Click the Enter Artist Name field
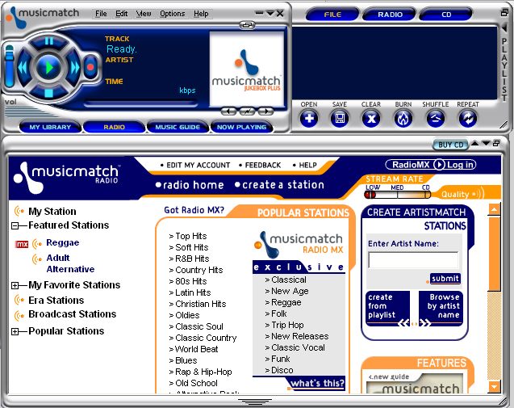The image size is (514, 408). (x=413, y=260)
